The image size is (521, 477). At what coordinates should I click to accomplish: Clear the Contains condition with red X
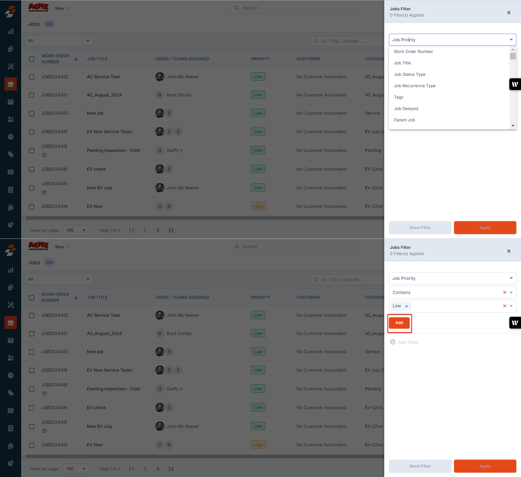pos(504,292)
